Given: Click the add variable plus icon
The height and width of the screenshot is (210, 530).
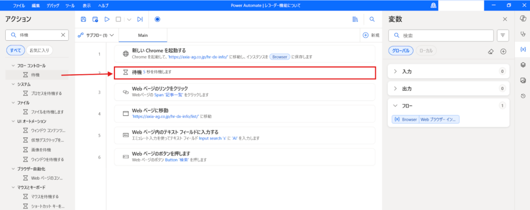Looking at the screenshot, I should (x=503, y=51).
